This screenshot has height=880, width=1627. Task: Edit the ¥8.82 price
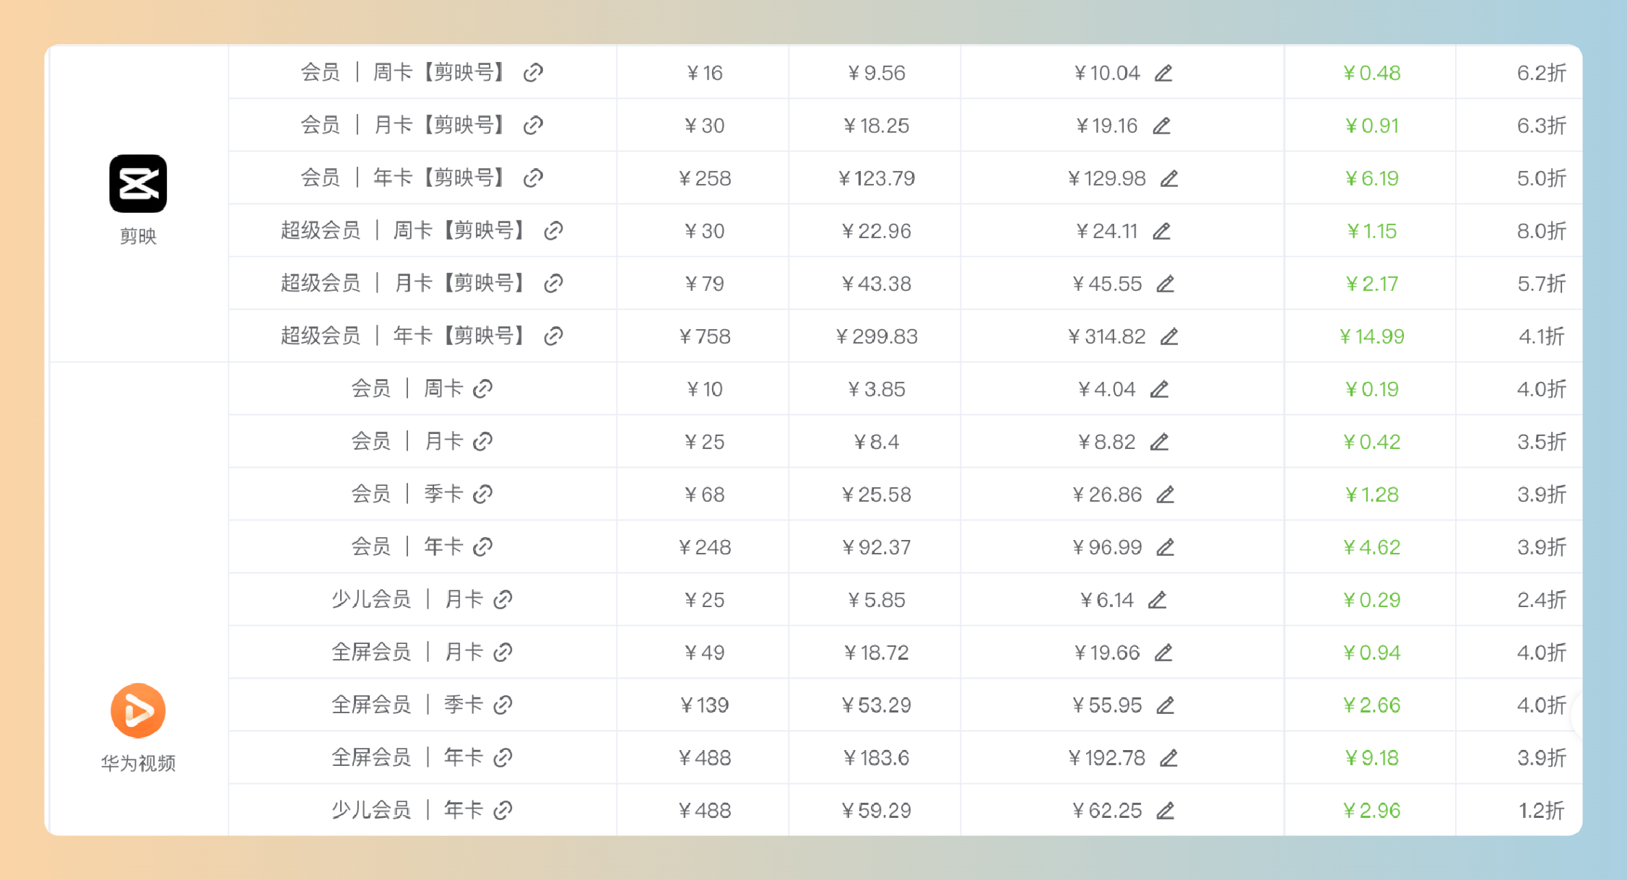click(1159, 442)
